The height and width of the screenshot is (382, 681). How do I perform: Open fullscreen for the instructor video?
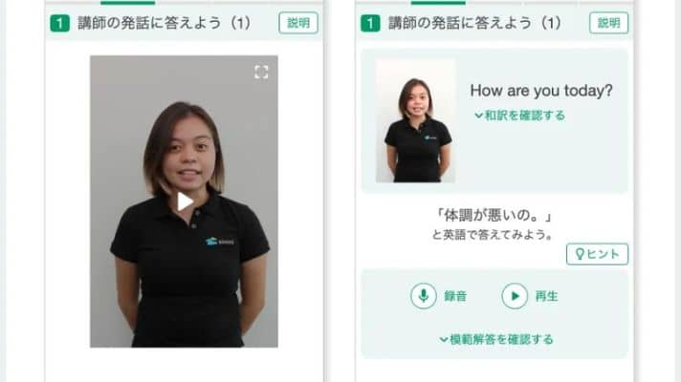(261, 72)
